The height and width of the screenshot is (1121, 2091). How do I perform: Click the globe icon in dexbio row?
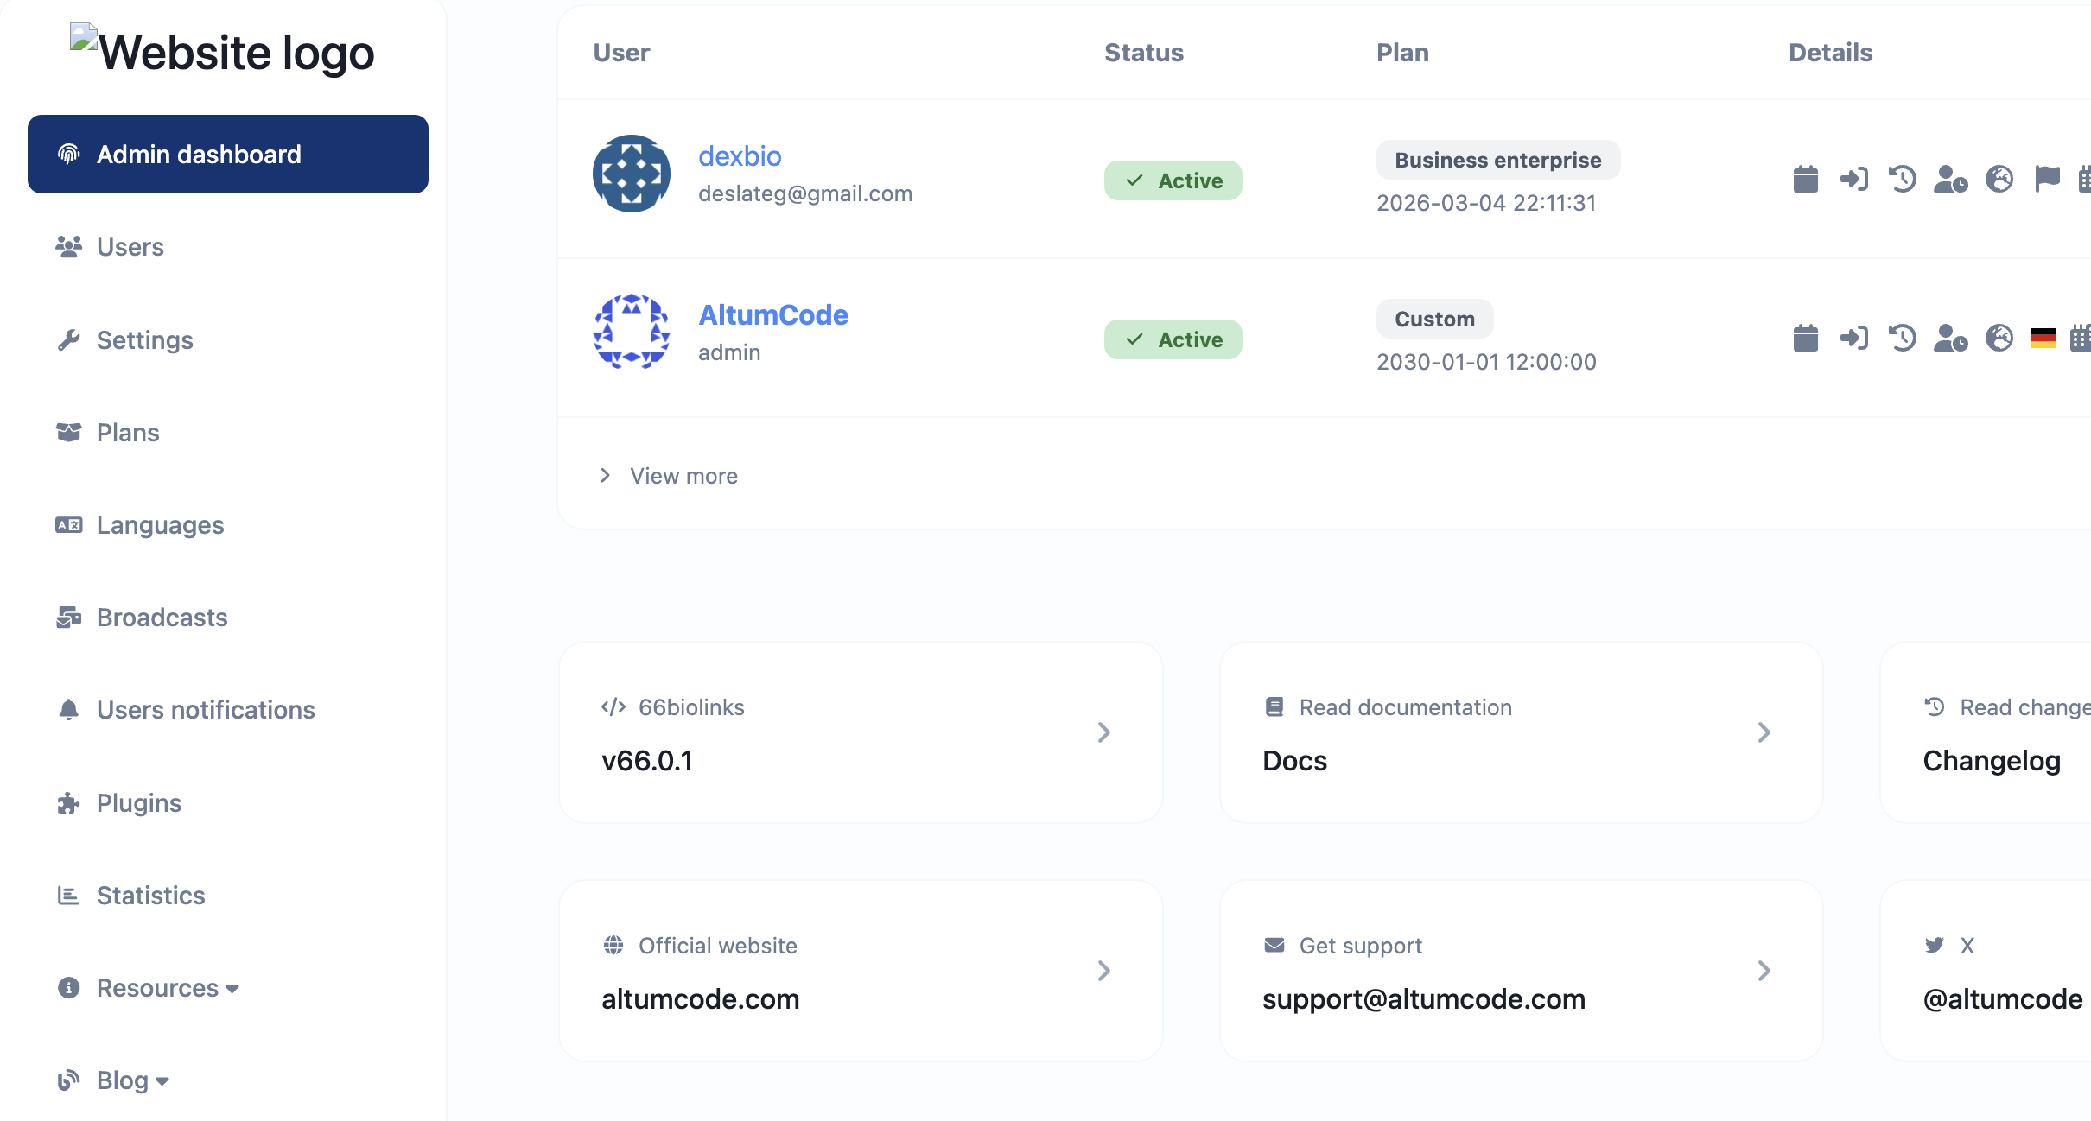click(1999, 179)
